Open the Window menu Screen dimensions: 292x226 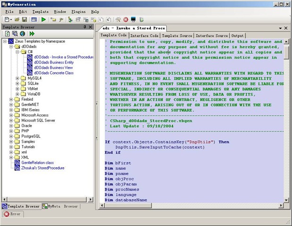(x=60, y=12)
